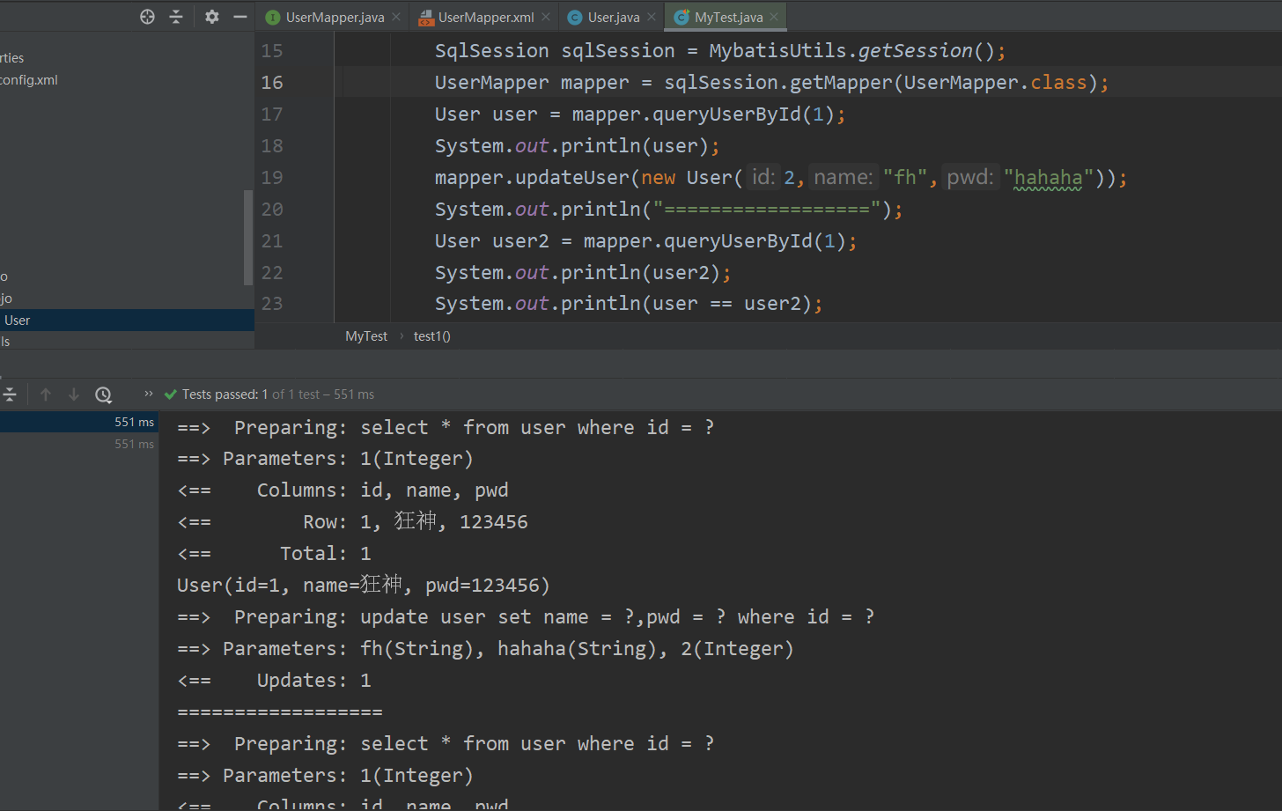Click the MyTest.java class icon
The height and width of the screenshot is (811, 1282).
(682, 18)
